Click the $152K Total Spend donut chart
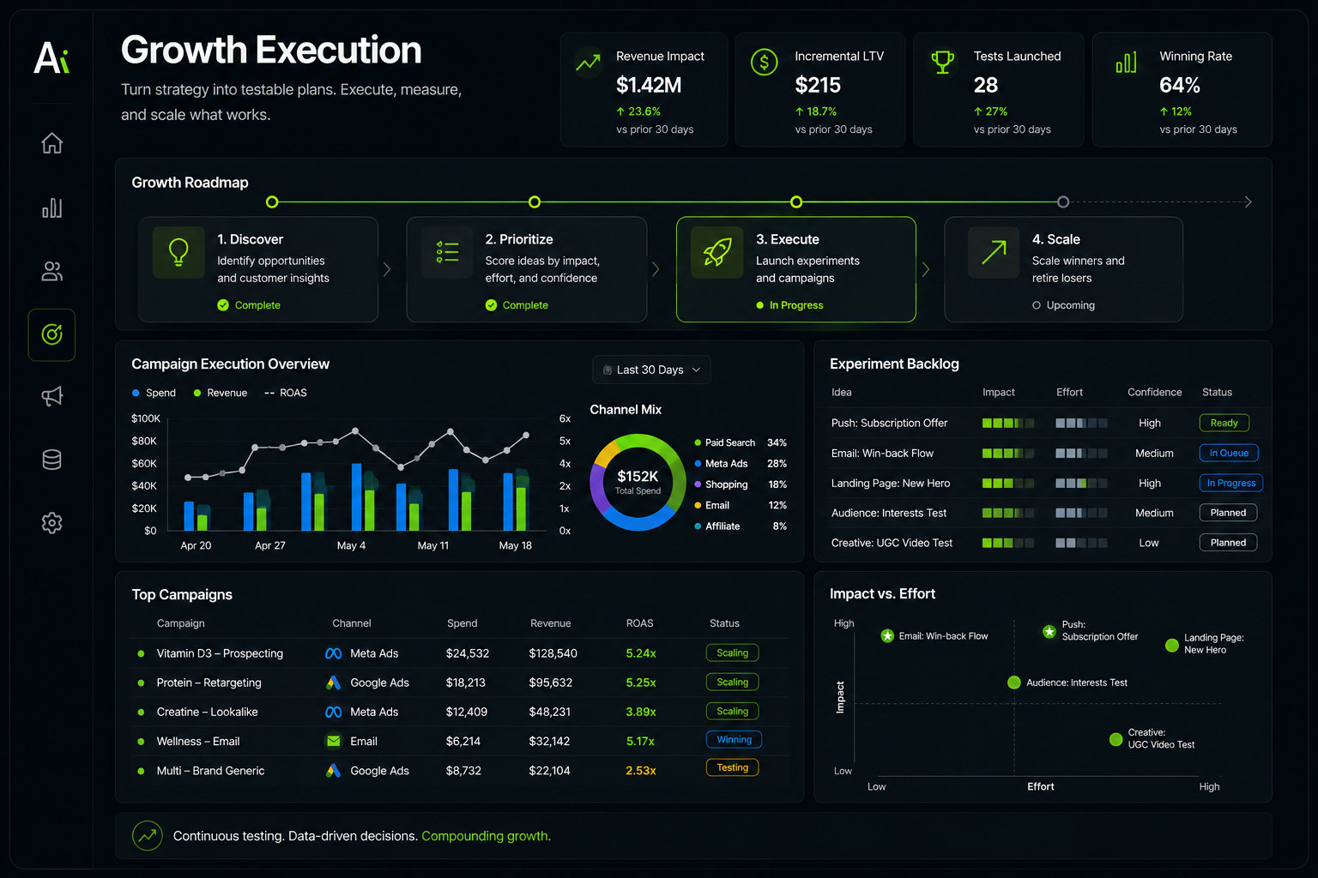Viewport: 1318px width, 878px height. [638, 482]
